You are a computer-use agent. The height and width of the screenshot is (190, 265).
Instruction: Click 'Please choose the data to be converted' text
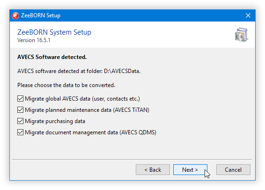66,85
